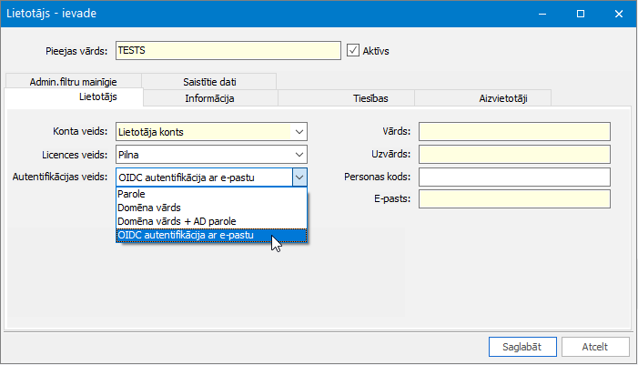Focus the Vārds text field
This screenshot has width=638, height=365.
click(x=514, y=132)
